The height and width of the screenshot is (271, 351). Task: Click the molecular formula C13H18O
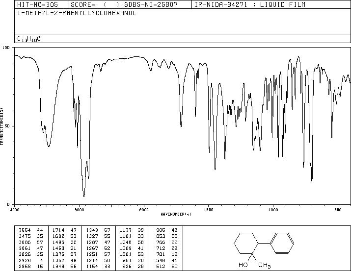(29, 39)
